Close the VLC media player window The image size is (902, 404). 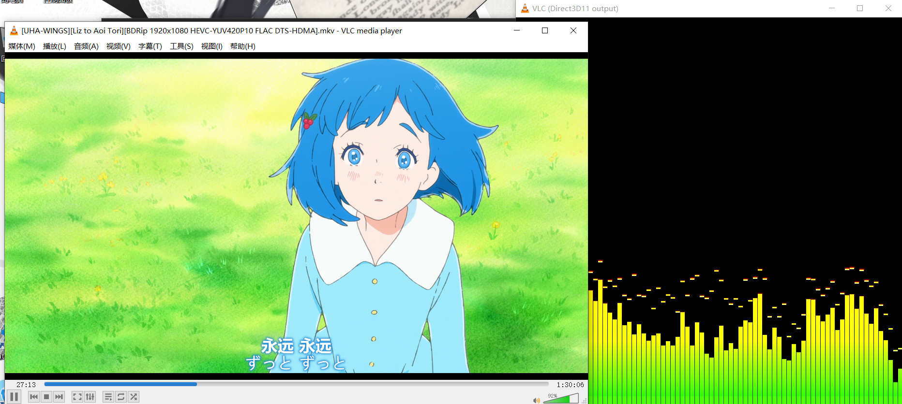tap(573, 30)
